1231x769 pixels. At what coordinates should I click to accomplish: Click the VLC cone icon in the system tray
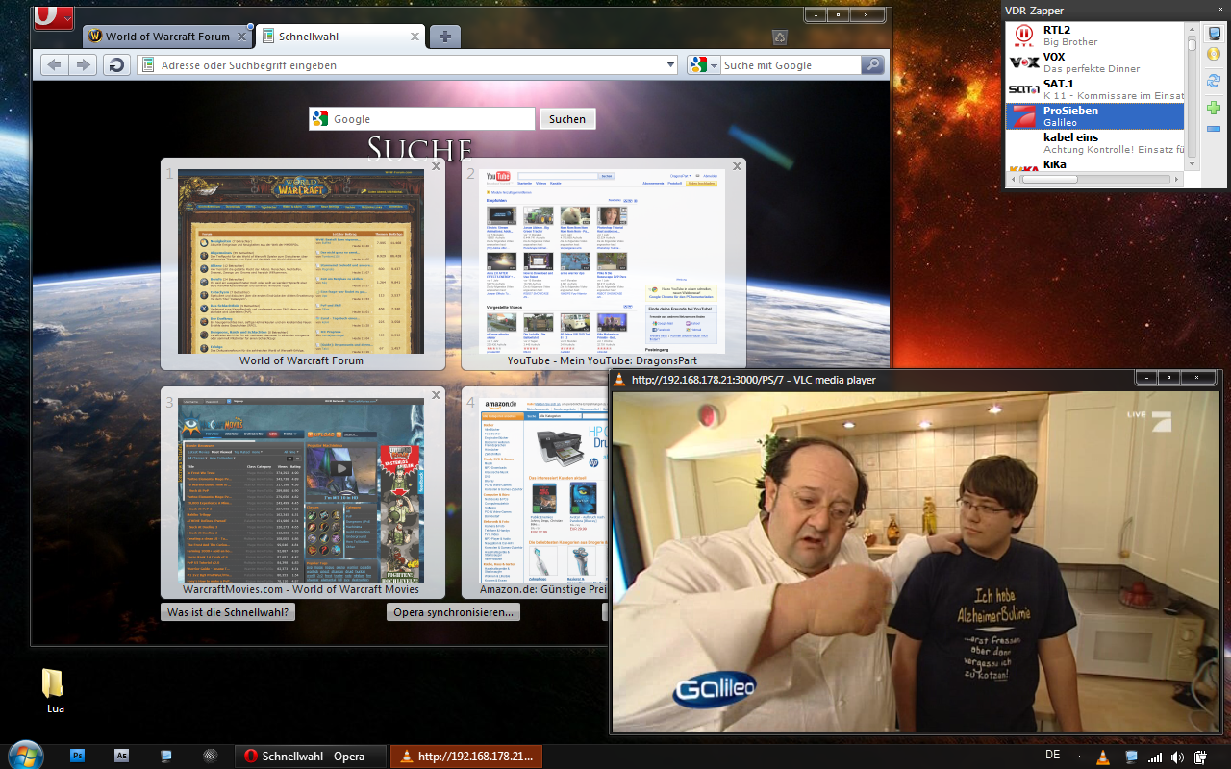pyautogui.click(x=1104, y=757)
